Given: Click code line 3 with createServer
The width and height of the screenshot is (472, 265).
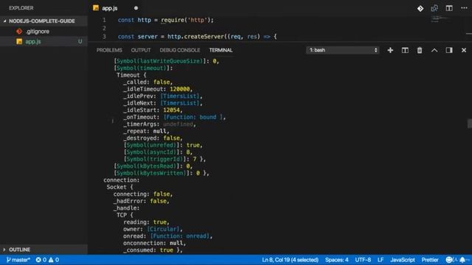Looking at the screenshot, I should pos(197,37).
